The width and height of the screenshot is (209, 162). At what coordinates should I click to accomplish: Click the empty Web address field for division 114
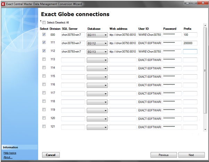(x=123, y=68)
